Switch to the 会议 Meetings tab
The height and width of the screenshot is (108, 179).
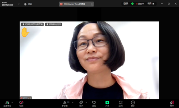(28, 4)
